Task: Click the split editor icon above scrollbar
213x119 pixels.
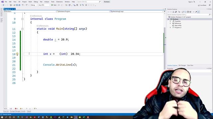Action: click(165, 12)
